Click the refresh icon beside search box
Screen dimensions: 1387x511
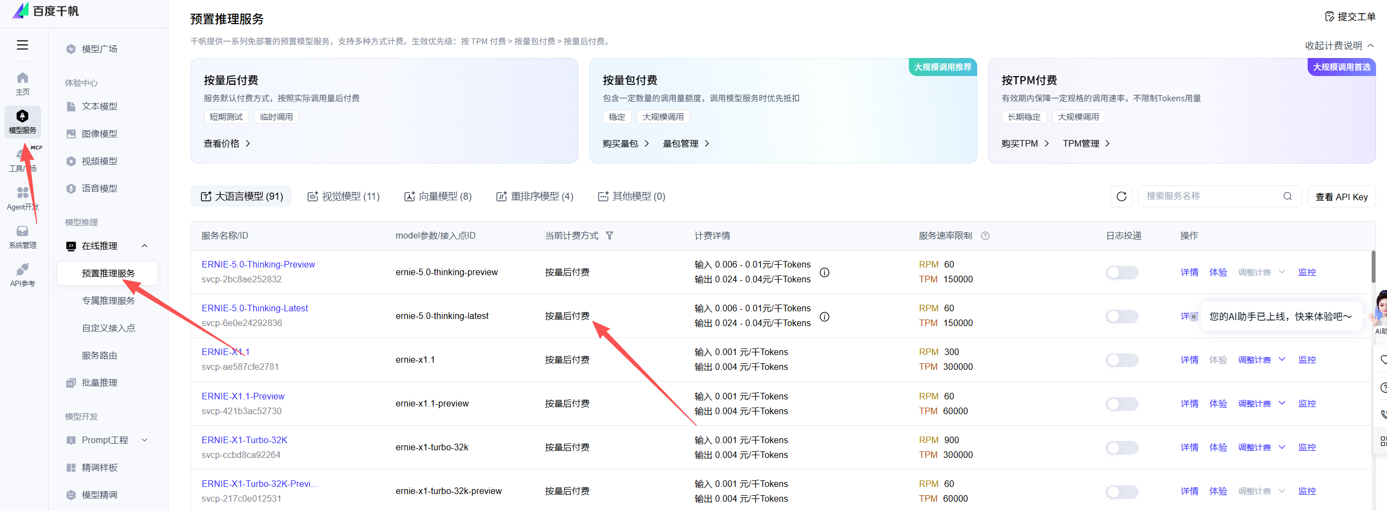[x=1121, y=196]
